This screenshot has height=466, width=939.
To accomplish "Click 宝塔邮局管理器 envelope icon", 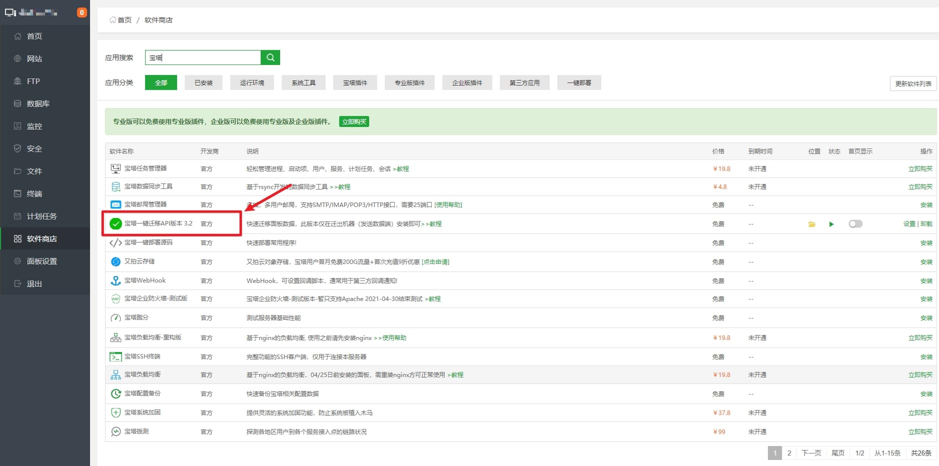I will [116, 204].
